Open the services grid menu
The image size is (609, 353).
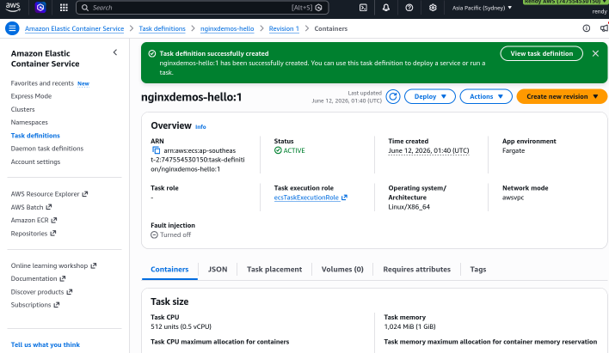(x=64, y=8)
